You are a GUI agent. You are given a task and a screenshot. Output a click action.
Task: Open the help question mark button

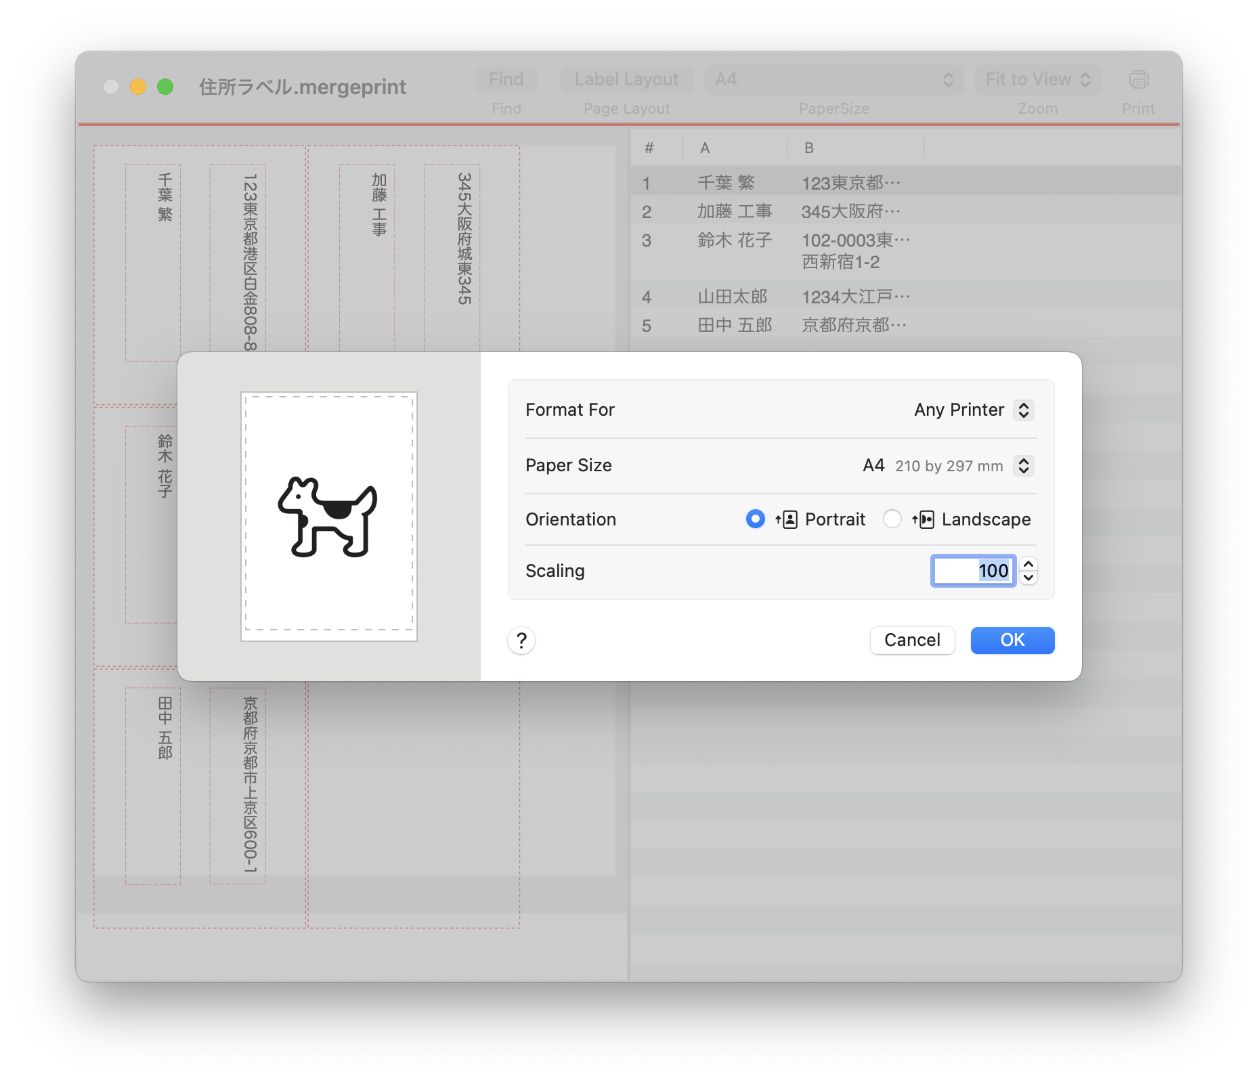521,641
